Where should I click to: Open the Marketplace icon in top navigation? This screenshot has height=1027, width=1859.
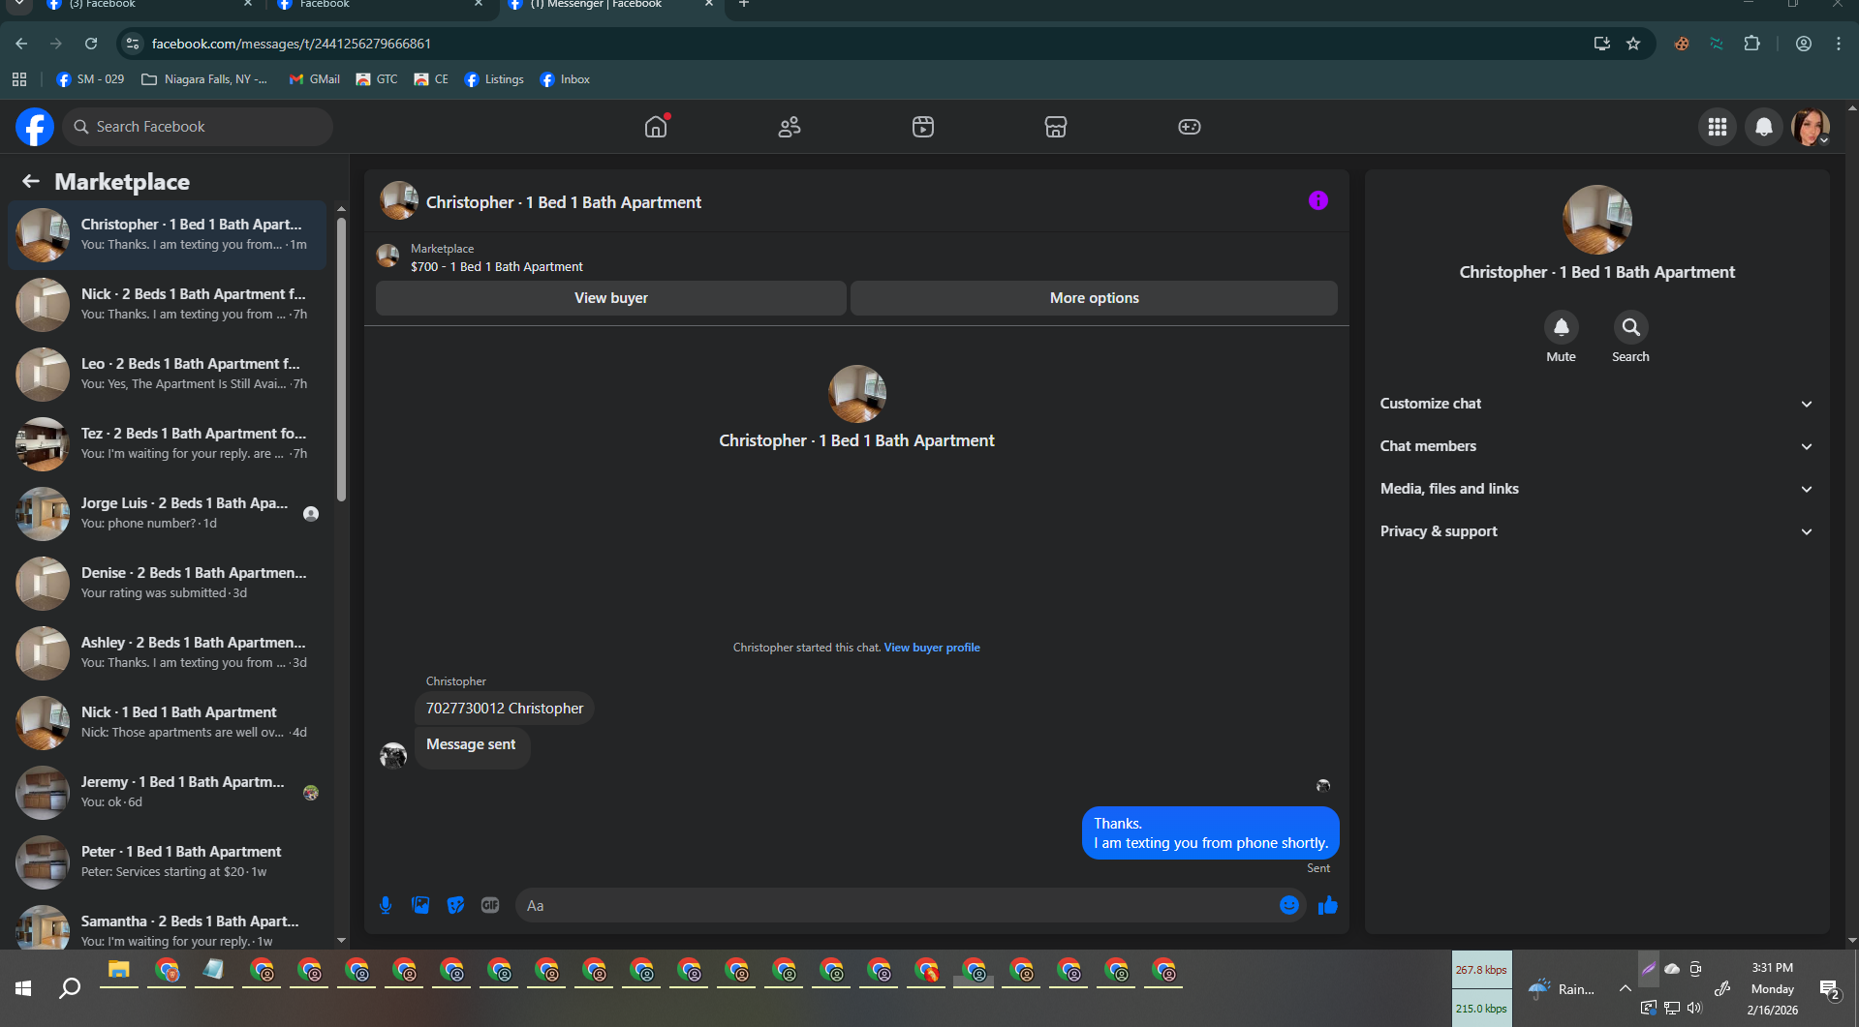tap(1055, 127)
